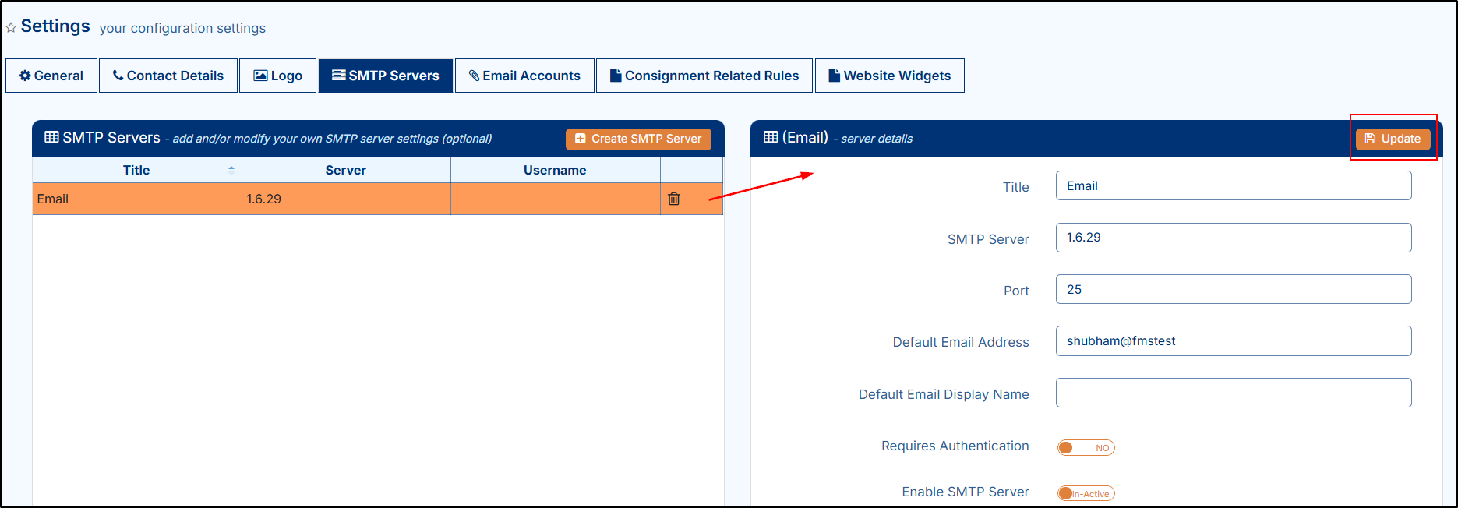Toggle the Requires Authentication switch
Image resolution: width=1458 pixels, height=508 pixels.
[x=1086, y=447]
